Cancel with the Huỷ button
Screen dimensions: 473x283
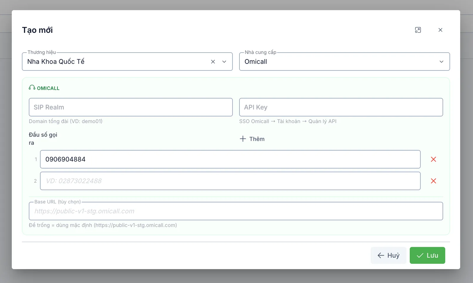coord(388,255)
